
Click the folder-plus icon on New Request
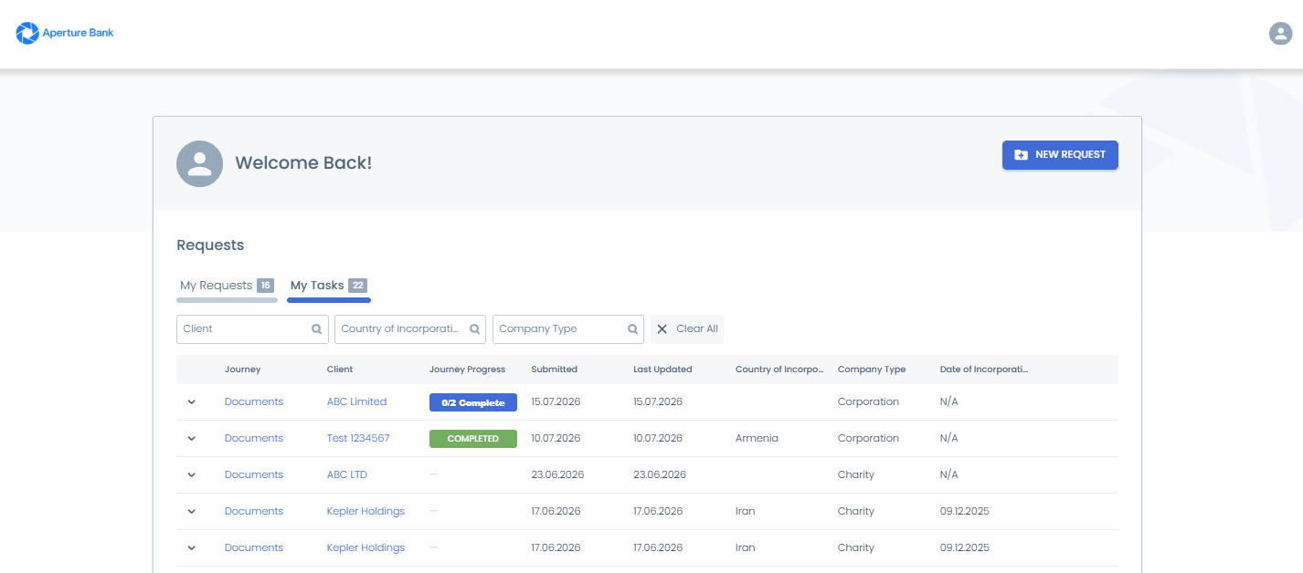coord(1022,155)
